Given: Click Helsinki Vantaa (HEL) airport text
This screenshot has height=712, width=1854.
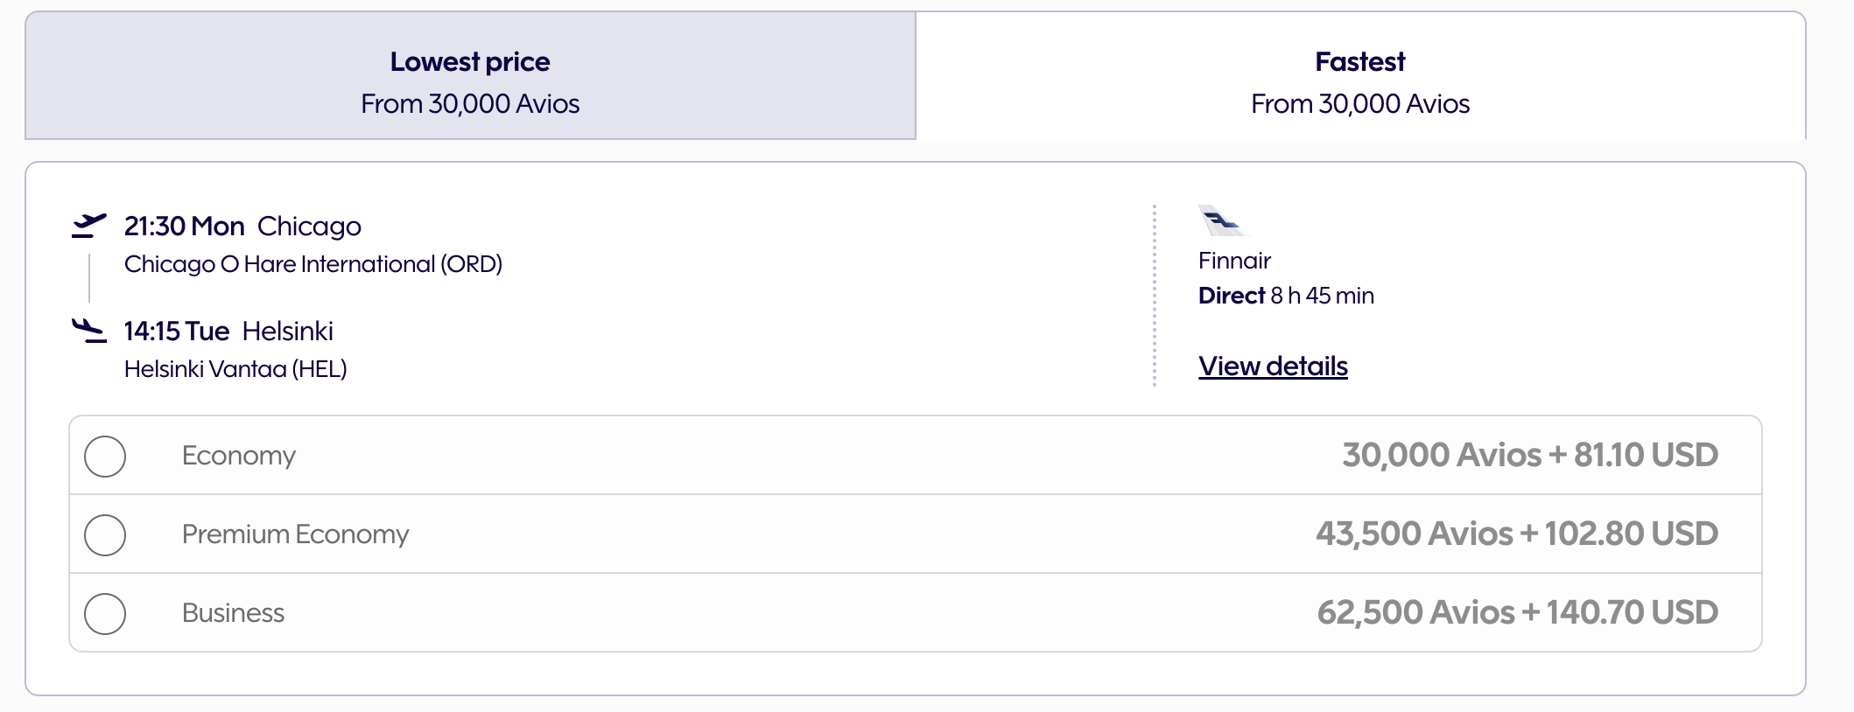Looking at the screenshot, I should 235,369.
